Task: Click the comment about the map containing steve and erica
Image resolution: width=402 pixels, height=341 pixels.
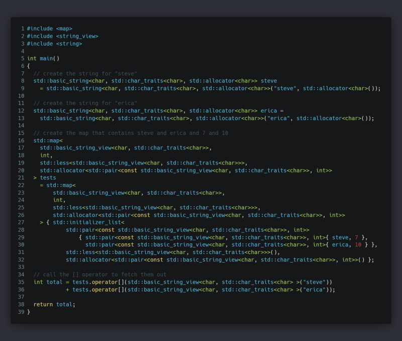Action: pos(131,133)
